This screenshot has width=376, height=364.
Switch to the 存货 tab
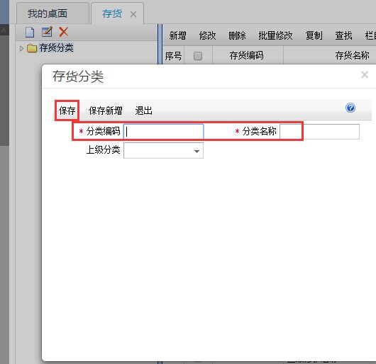coord(112,13)
